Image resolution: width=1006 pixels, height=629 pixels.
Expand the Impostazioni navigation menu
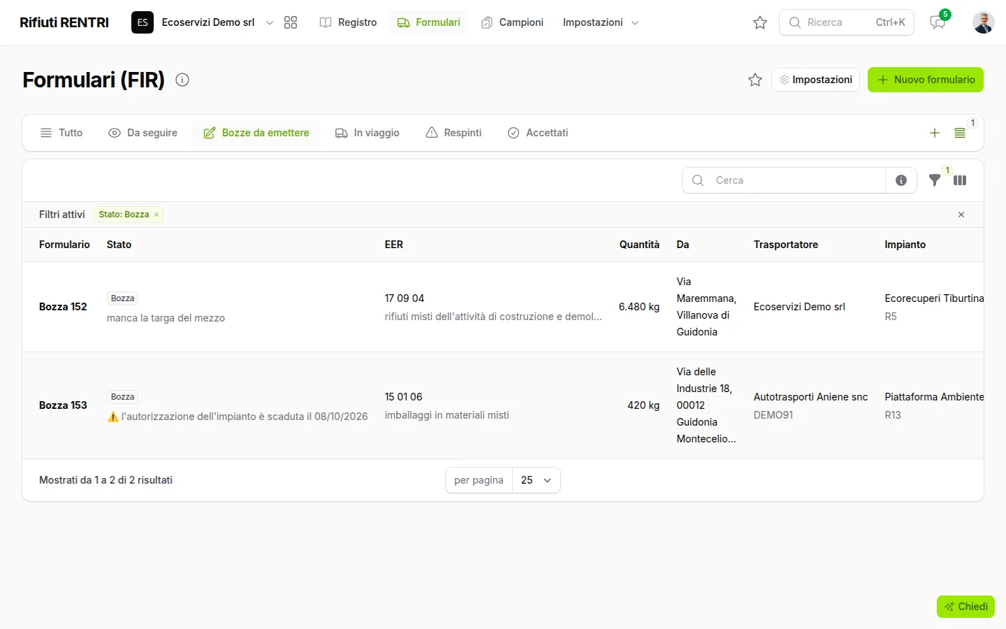601,22
